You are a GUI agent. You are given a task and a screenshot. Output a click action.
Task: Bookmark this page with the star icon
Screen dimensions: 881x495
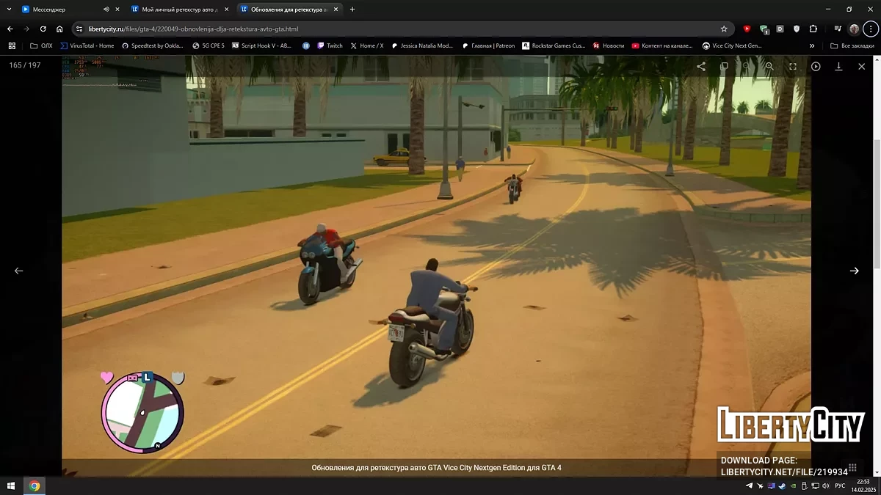724,29
